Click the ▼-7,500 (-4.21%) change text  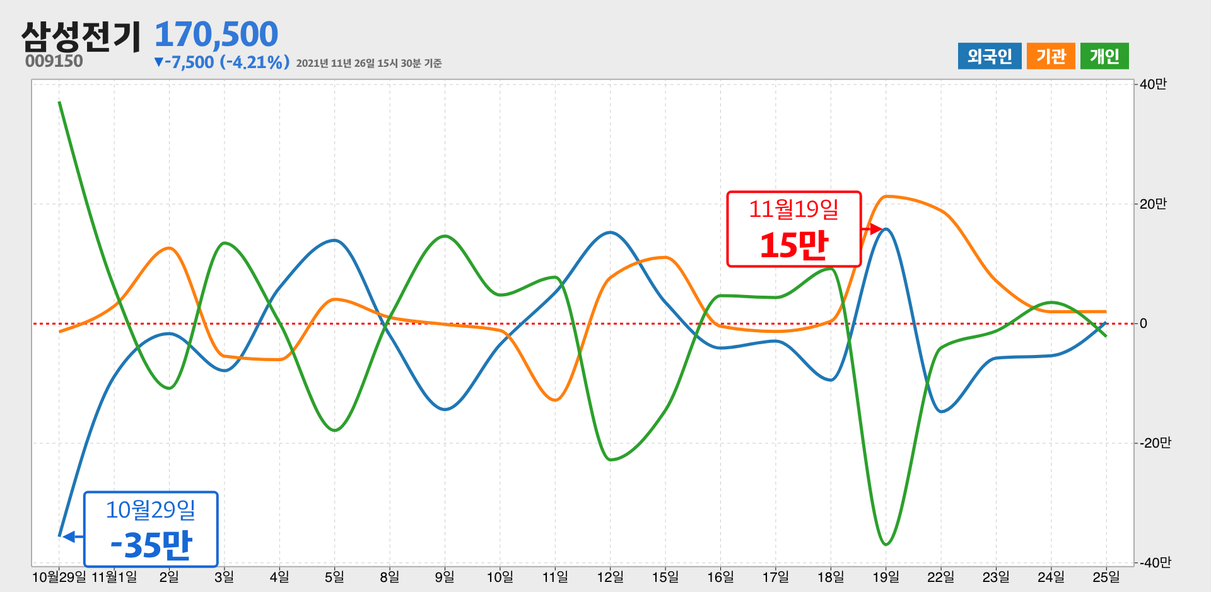221,62
